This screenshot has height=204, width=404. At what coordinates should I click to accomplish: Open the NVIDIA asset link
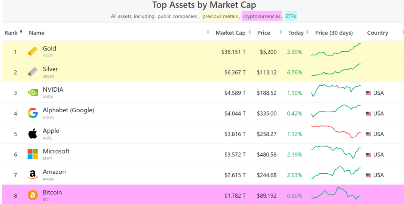click(x=53, y=90)
